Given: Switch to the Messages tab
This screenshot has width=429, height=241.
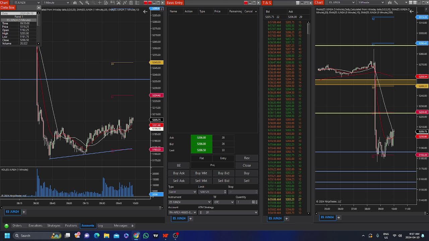Looking at the screenshot, I should (121, 226).
